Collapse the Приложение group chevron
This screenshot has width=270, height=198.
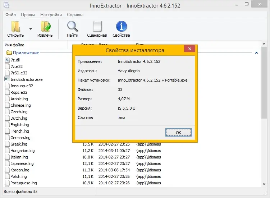(256, 53)
